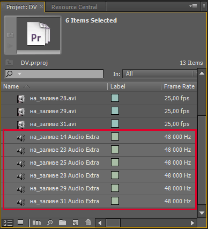Click label swatch of на_заливе 31 Audio Extra

point(115,201)
